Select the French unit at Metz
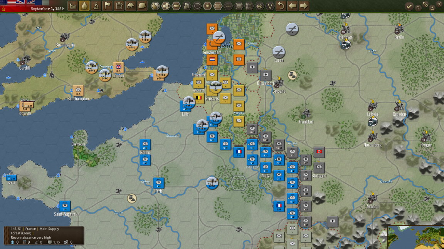 click(265, 168)
